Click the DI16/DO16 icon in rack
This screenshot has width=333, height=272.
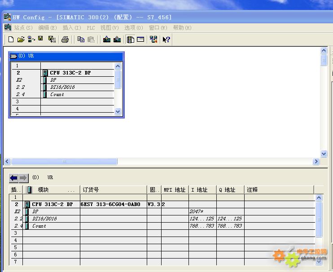coord(45,87)
